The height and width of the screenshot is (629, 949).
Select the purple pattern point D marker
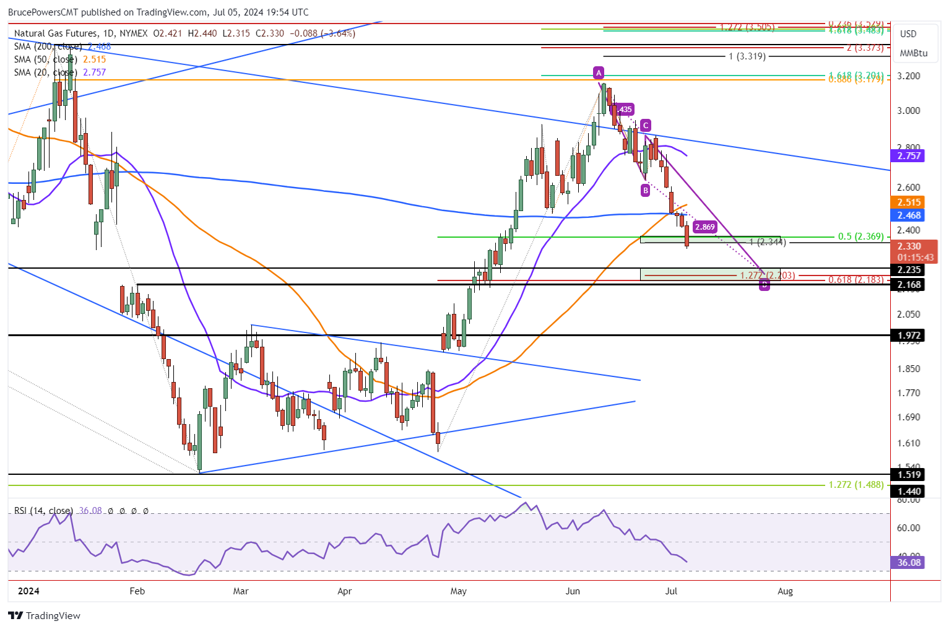[x=765, y=285]
